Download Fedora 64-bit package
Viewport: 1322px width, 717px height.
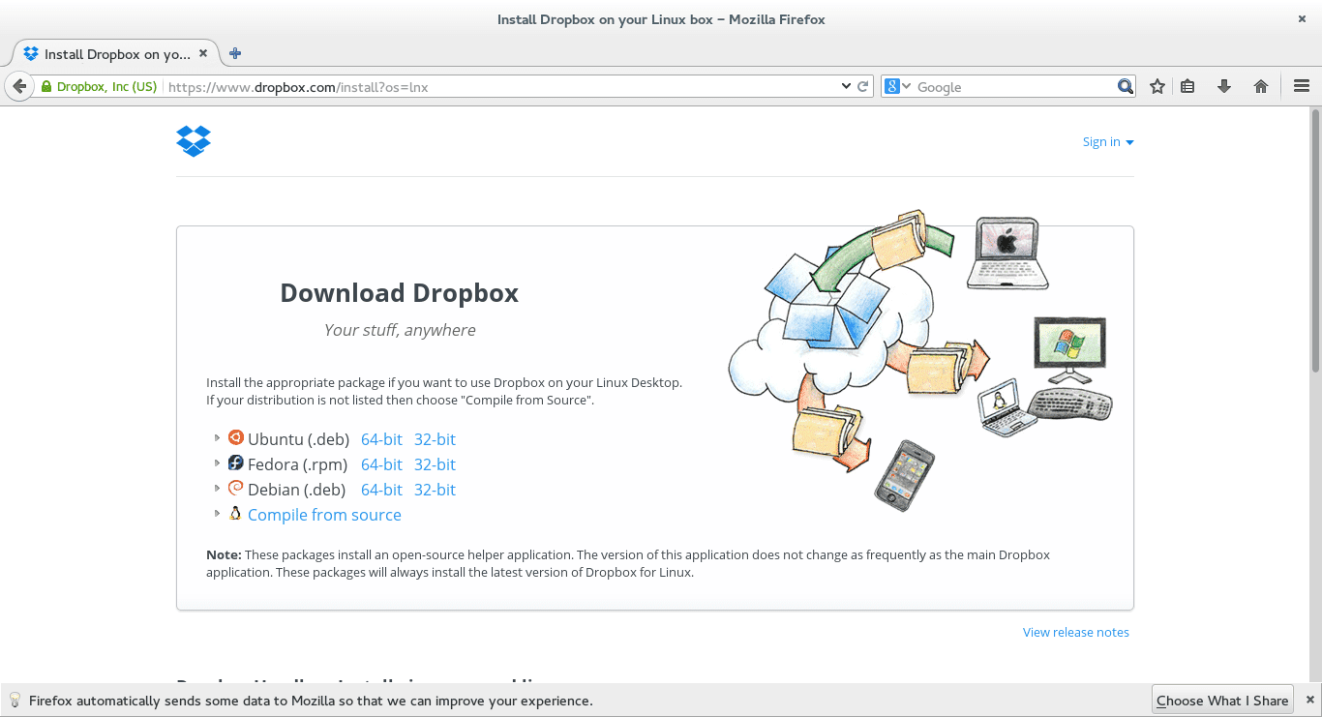[x=381, y=464]
